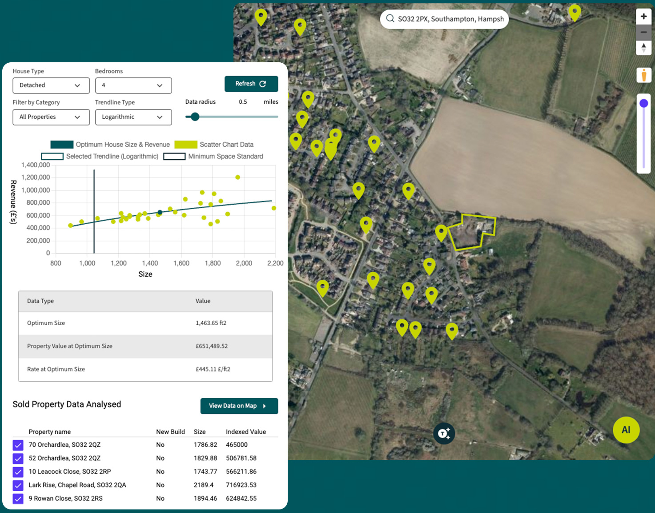
Task: Click the Data radius value 0.5
Action: click(x=243, y=102)
